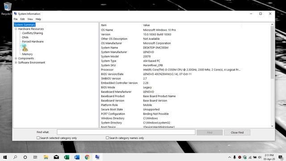The height and width of the screenshot is (161, 286).
Task: Open the File menu
Action: 16,19
